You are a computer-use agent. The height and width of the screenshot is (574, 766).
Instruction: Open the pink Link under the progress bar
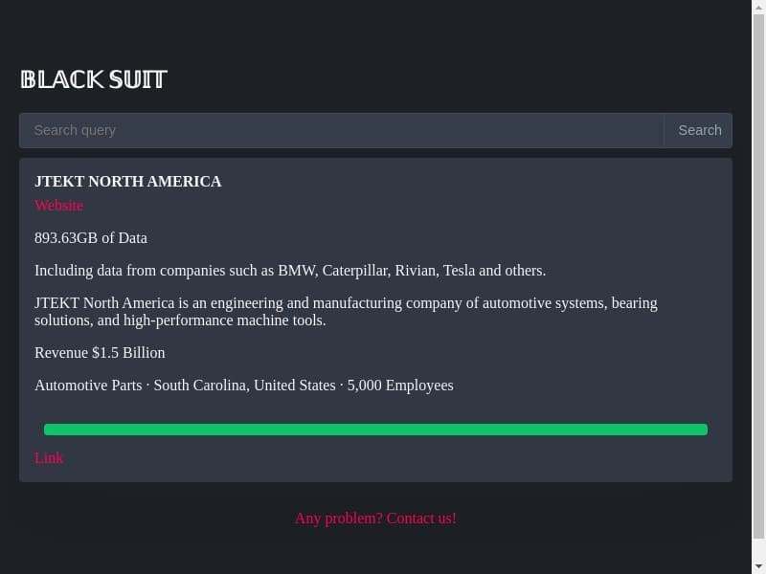tap(49, 458)
